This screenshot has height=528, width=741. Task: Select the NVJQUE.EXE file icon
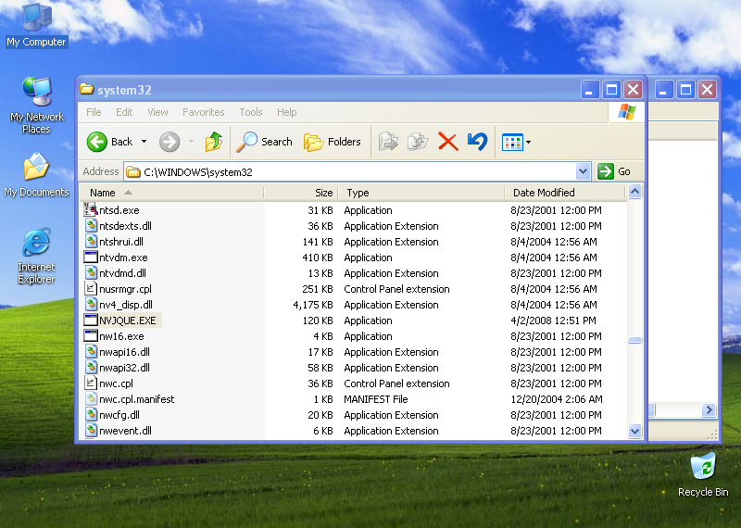[x=90, y=320]
